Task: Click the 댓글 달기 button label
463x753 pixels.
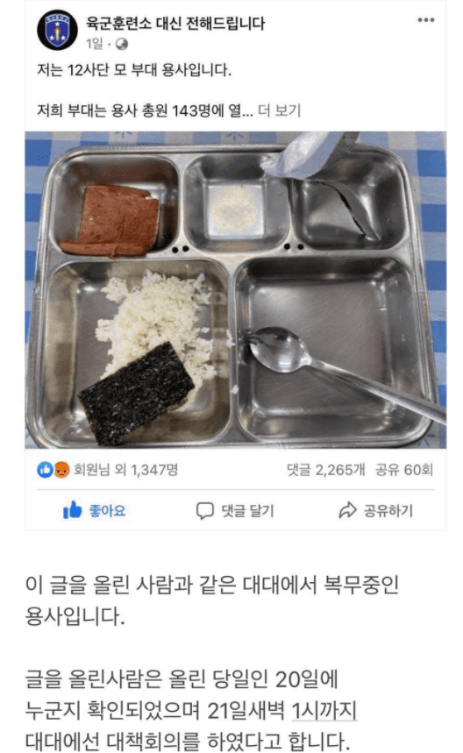Action: pyautogui.click(x=247, y=510)
